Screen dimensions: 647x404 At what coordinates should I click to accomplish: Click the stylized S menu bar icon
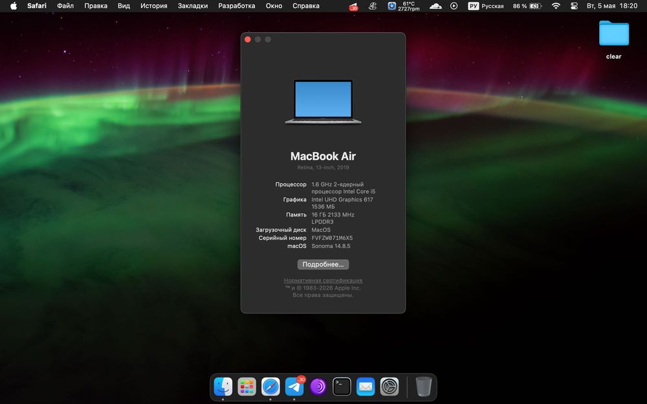tap(372, 6)
